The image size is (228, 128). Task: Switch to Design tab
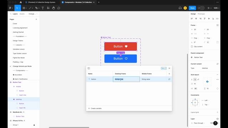[193, 14]
